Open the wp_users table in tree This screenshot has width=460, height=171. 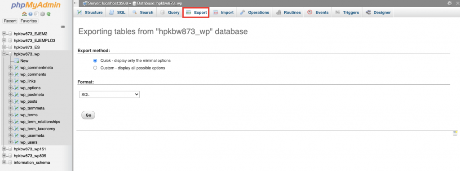pyautogui.click(x=29, y=142)
